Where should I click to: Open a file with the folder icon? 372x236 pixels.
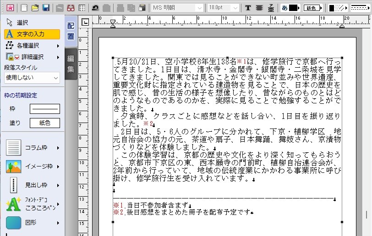(35, 8)
